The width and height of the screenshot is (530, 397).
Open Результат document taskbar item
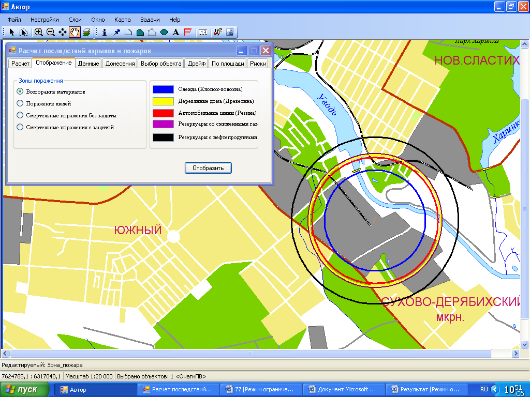pos(427,390)
